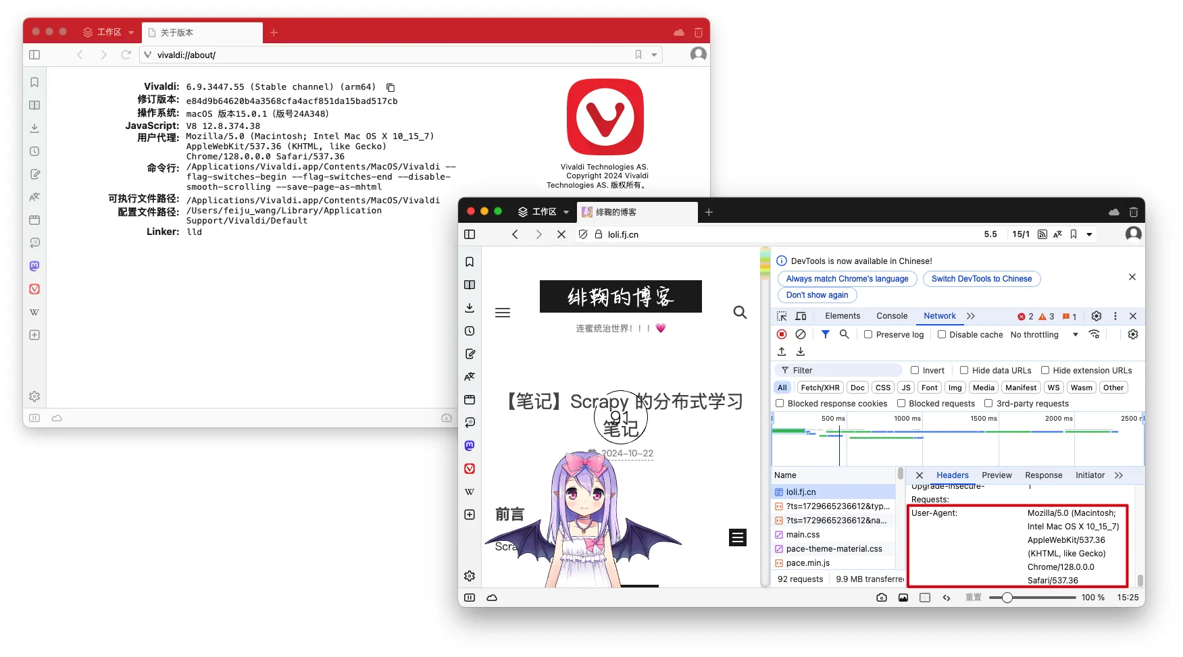This screenshot has width=1183, height=657.
Task: Filter requests by CSS type
Action: click(883, 388)
